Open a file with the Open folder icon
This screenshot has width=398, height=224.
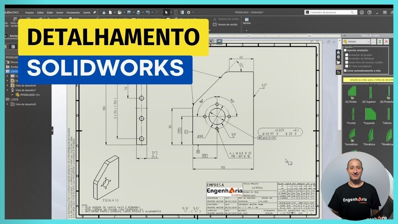click(119, 12)
